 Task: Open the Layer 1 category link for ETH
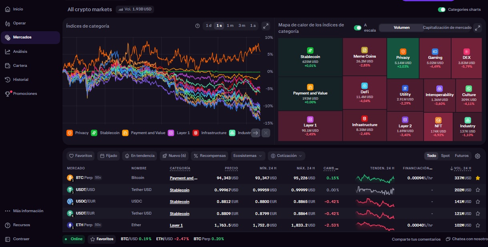176,225
